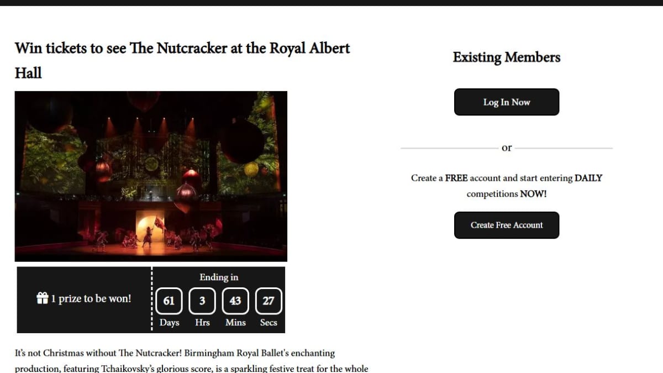Click the 'Ending in' label
The image size is (663, 373).
[x=219, y=277]
